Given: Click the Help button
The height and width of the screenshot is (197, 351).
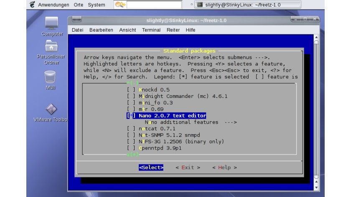Looking at the screenshot, I should (224, 167).
